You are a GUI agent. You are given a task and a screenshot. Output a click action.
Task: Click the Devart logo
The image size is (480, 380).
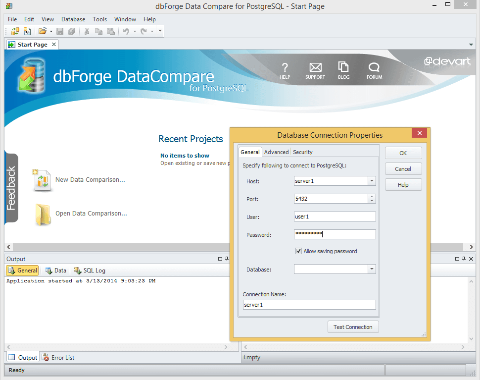click(x=447, y=61)
